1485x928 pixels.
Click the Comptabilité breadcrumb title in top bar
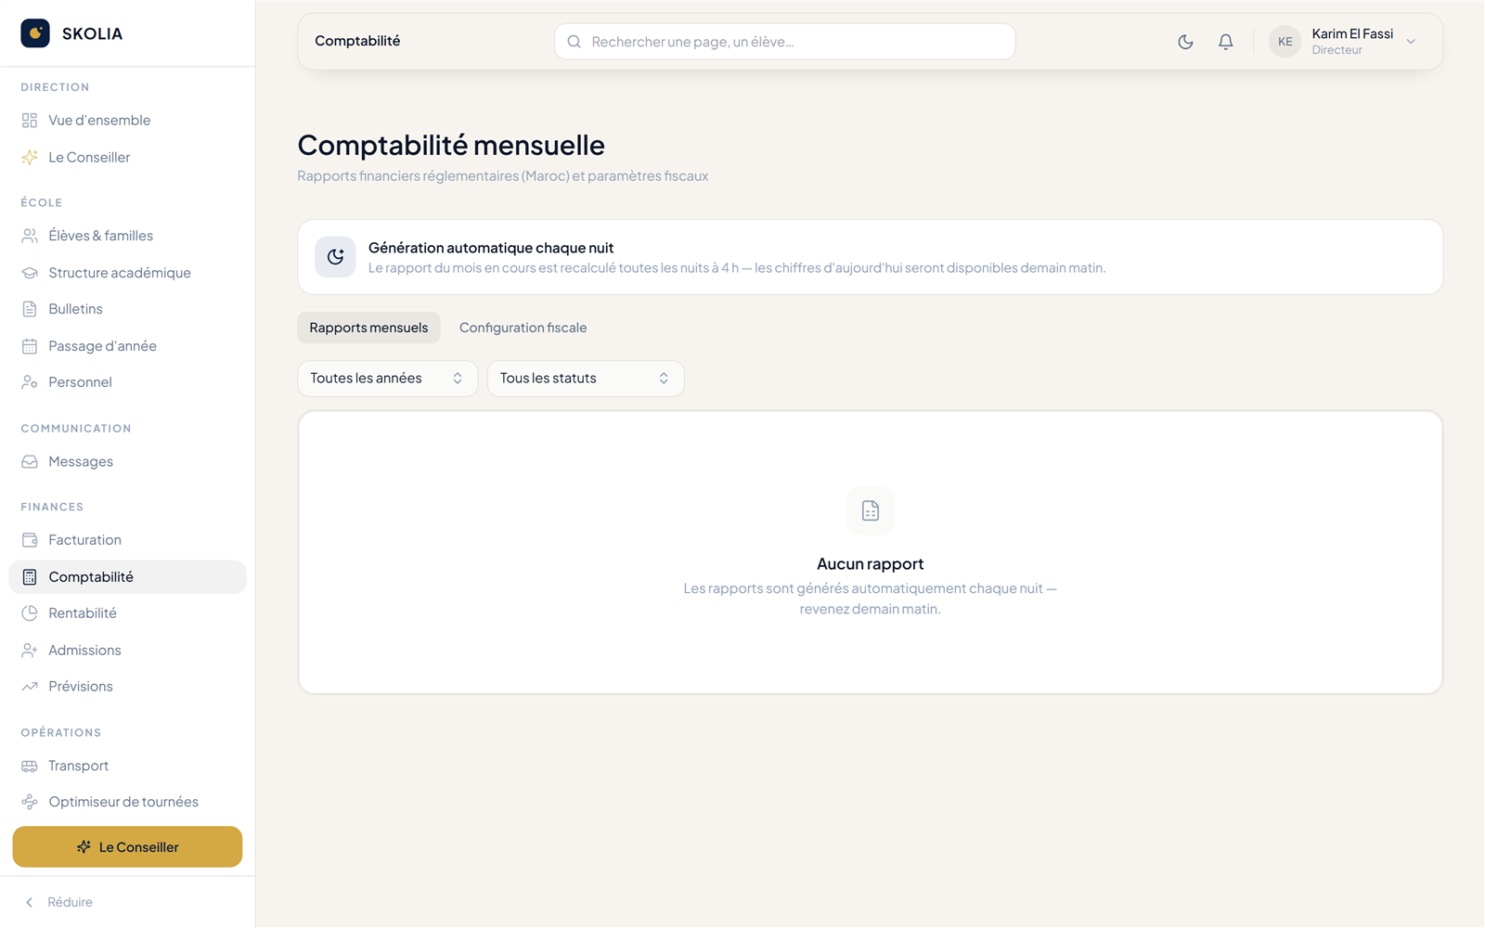point(357,41)
